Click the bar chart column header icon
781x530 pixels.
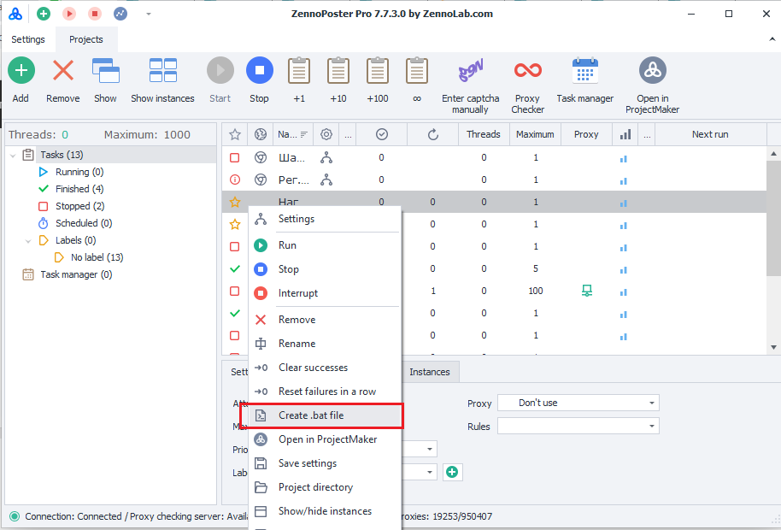click(x=625, y=134)
